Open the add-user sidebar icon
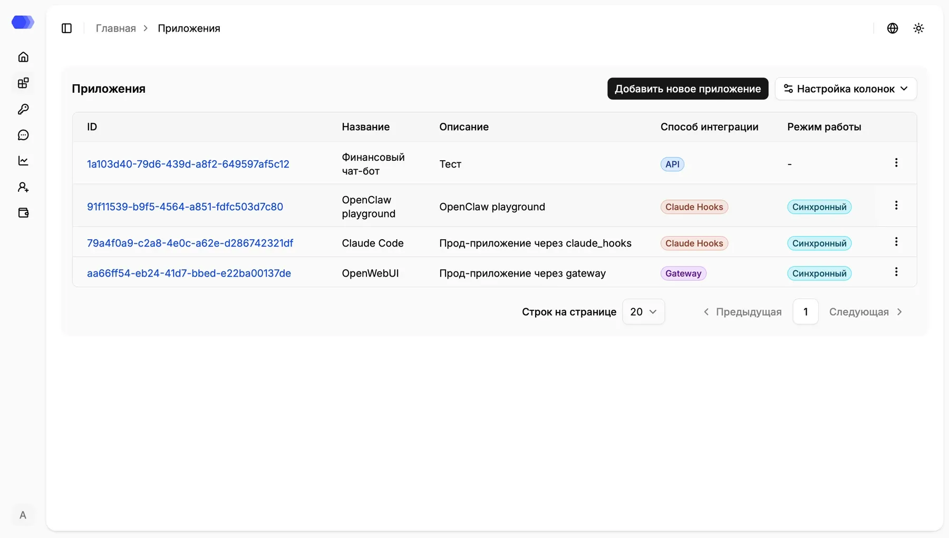949x538 pixels. (23, 187)
